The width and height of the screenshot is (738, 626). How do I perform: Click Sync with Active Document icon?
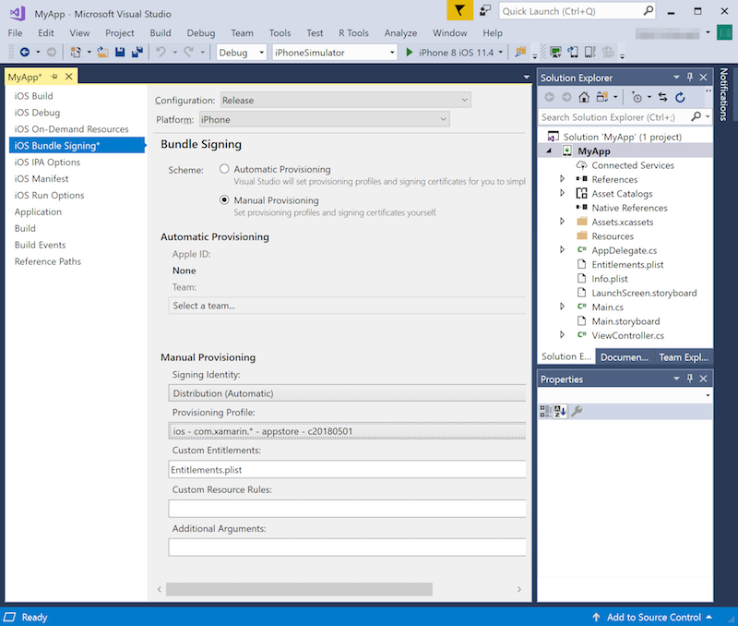click(x=662, y=97)
